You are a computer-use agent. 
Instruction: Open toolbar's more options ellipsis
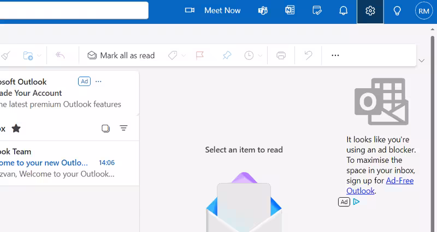coord(335,56)
